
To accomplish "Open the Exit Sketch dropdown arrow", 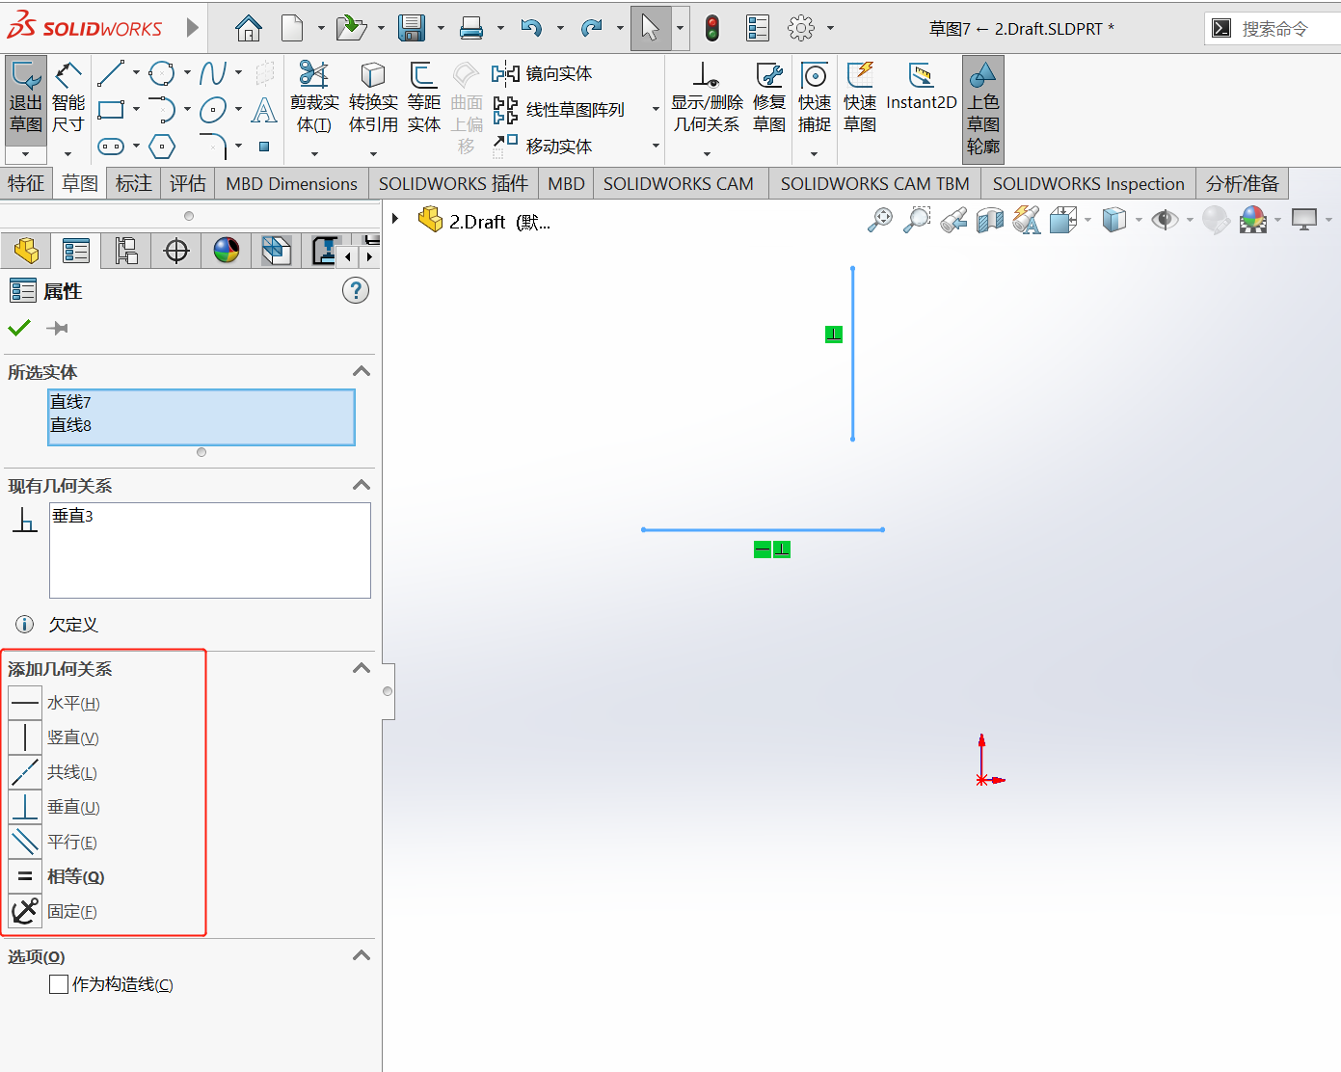I will 26,154.
